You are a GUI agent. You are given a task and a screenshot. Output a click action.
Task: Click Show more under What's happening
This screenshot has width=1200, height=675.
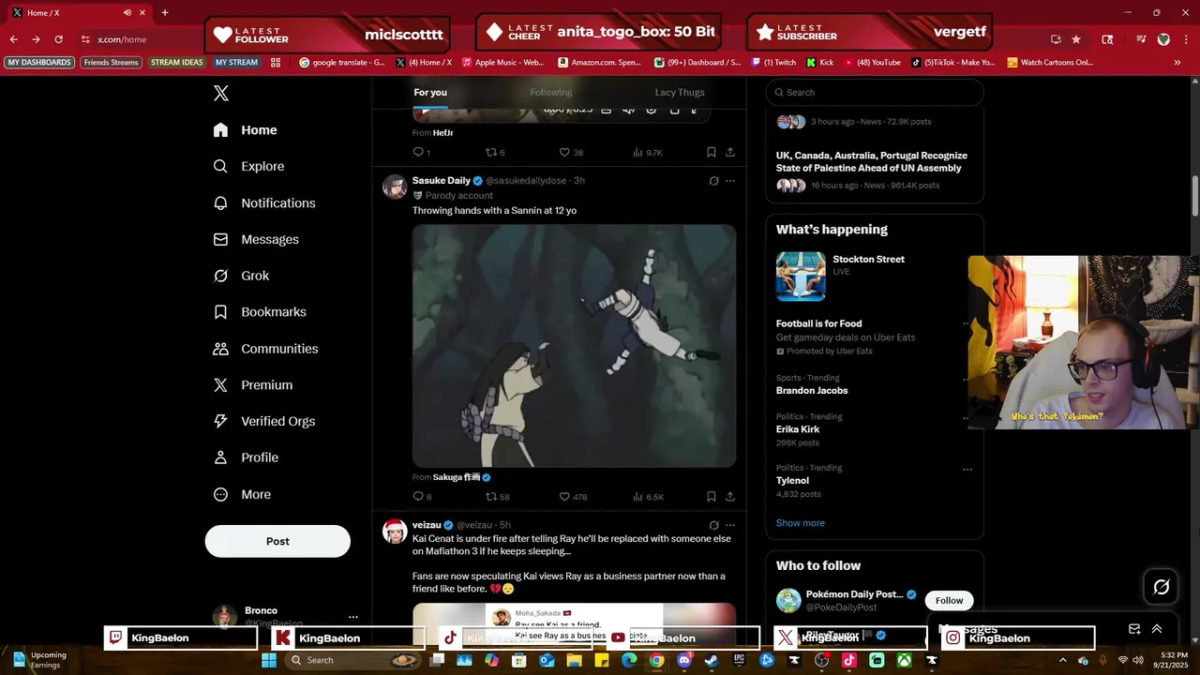[801, 523]
